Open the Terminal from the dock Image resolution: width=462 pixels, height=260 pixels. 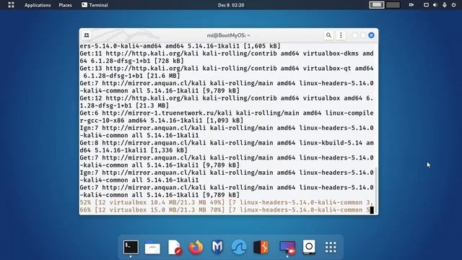[x=131, y=247]
